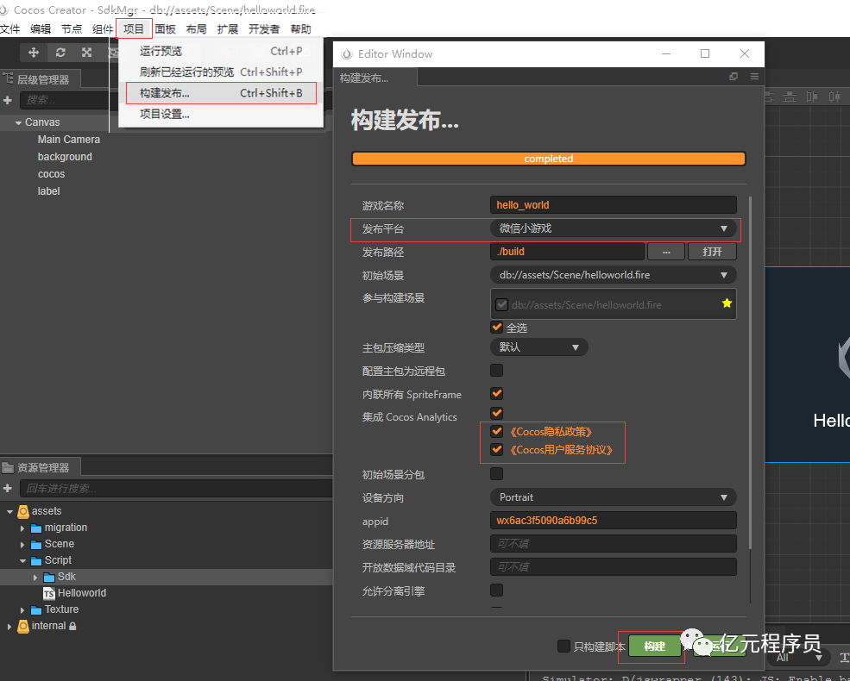Create asset with Assets panel plus icon
This screenshot has height=681, width=850.
(7, 488)
